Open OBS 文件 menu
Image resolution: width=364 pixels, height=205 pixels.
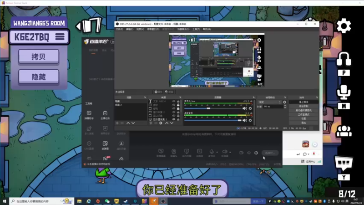(119, 29)
